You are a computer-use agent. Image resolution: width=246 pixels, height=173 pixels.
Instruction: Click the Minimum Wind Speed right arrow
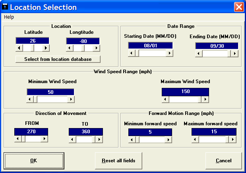coord(70,99)
